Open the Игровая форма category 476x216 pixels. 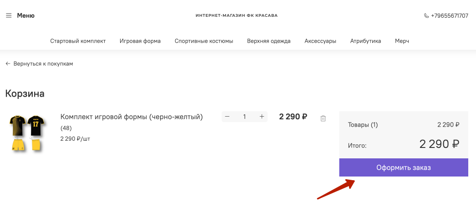click(x=140, y=41)
